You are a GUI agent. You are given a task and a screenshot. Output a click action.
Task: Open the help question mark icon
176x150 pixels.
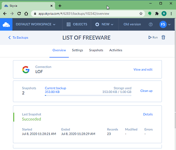coord(151,24)
